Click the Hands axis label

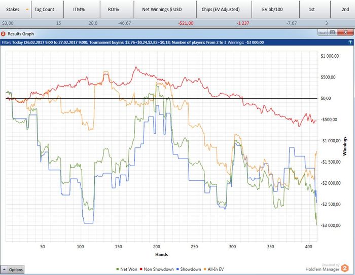pos(162,254)
